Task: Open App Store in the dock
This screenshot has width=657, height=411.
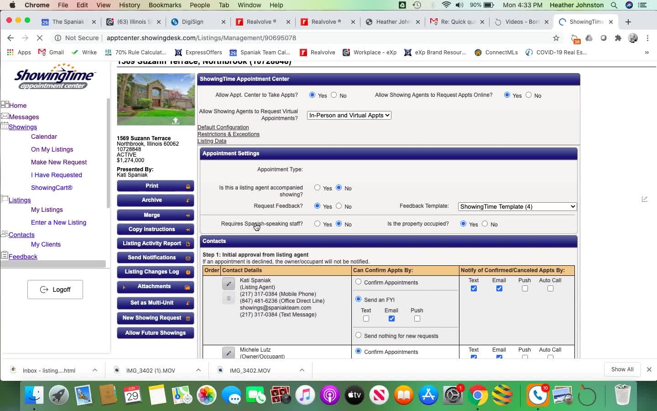Action: (x=428, y=395)
